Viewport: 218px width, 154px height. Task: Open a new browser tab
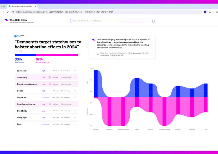pyautogui.click(x=40, y=6)
